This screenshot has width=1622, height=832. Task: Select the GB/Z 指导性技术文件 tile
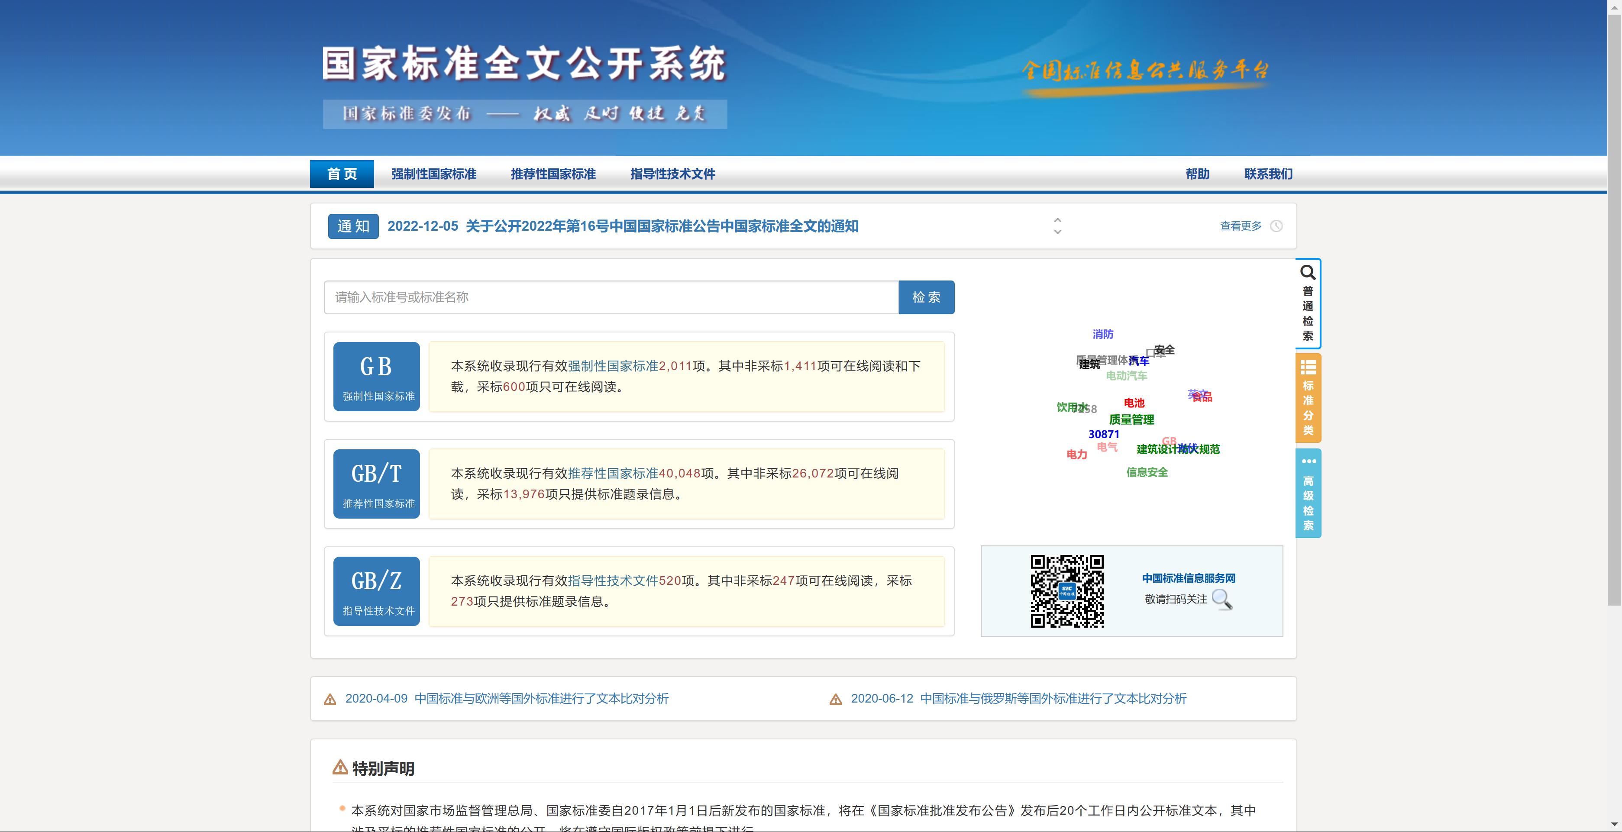pyautogui.click(x=376, y=591)
